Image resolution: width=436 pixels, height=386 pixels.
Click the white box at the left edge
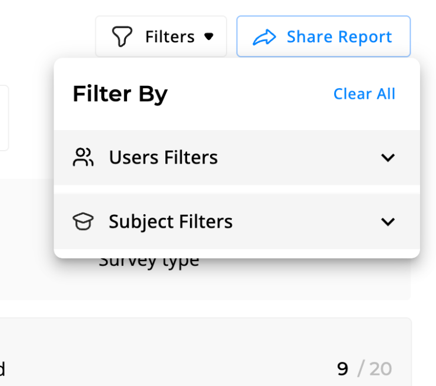pyautogui.click(x=4, y=118)
